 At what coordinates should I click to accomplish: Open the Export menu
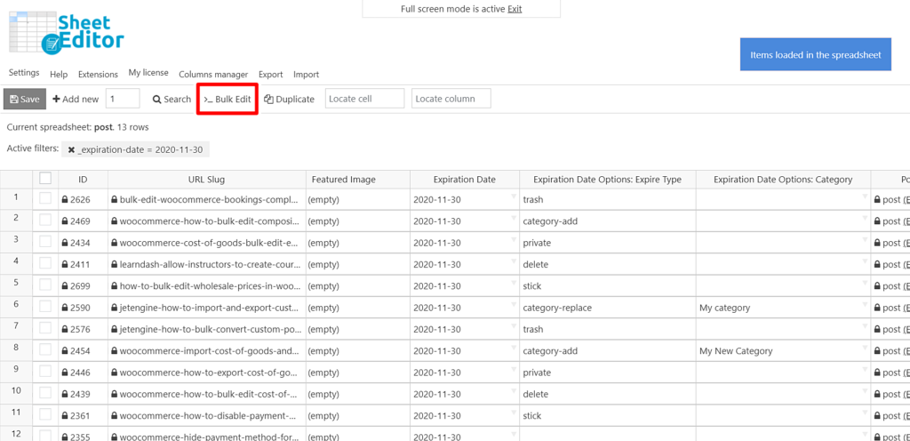(x=270, y=75)
